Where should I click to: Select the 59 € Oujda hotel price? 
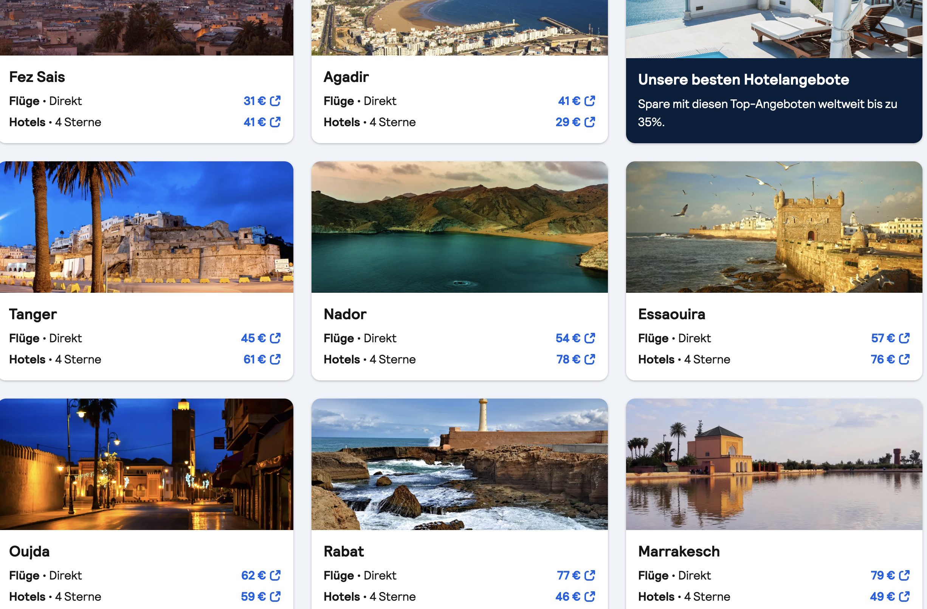click(254, 596)
